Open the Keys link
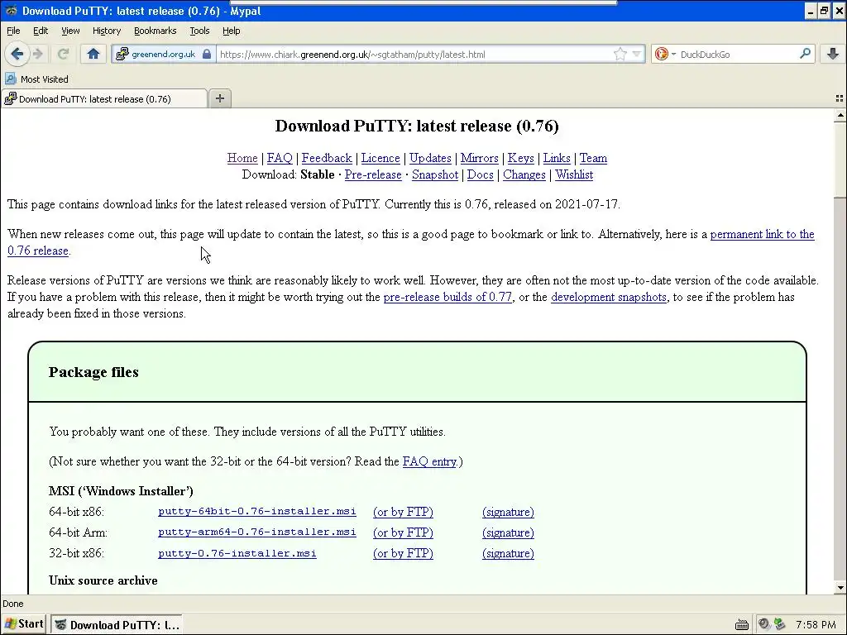 (x=521, y=158)
